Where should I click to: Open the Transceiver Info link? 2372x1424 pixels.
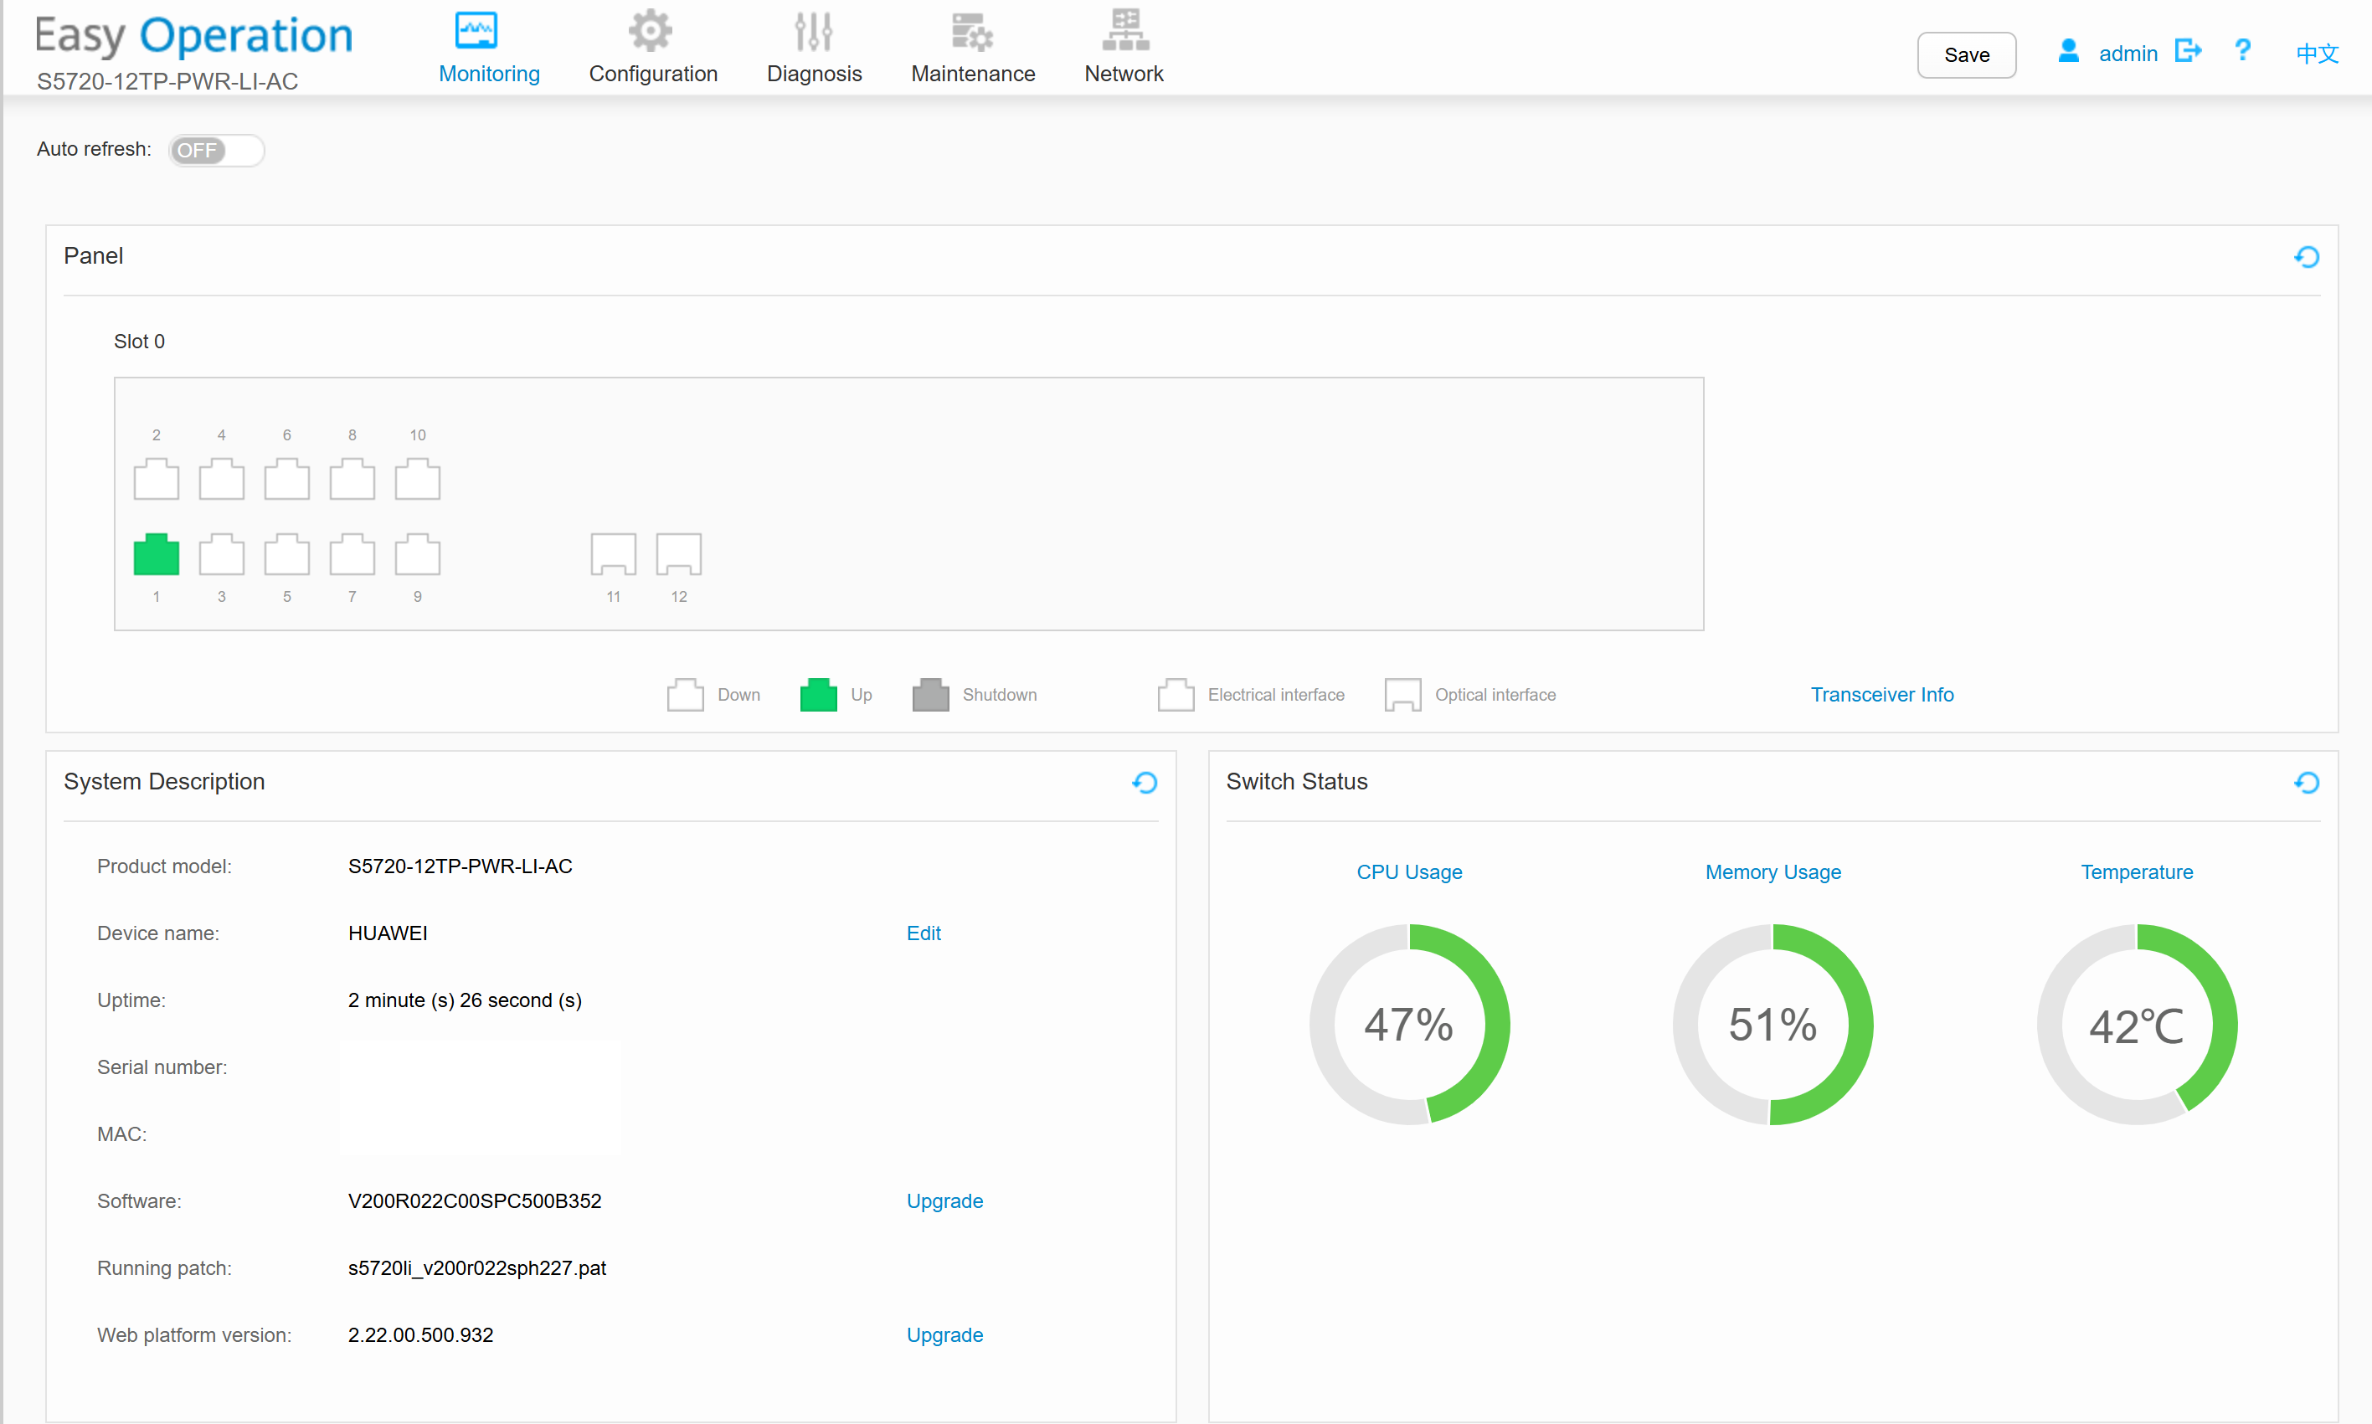[x=1881, y=695]
